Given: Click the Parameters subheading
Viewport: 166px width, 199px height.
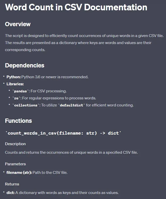Looking at the screenshot, I should tap(15, 164).
